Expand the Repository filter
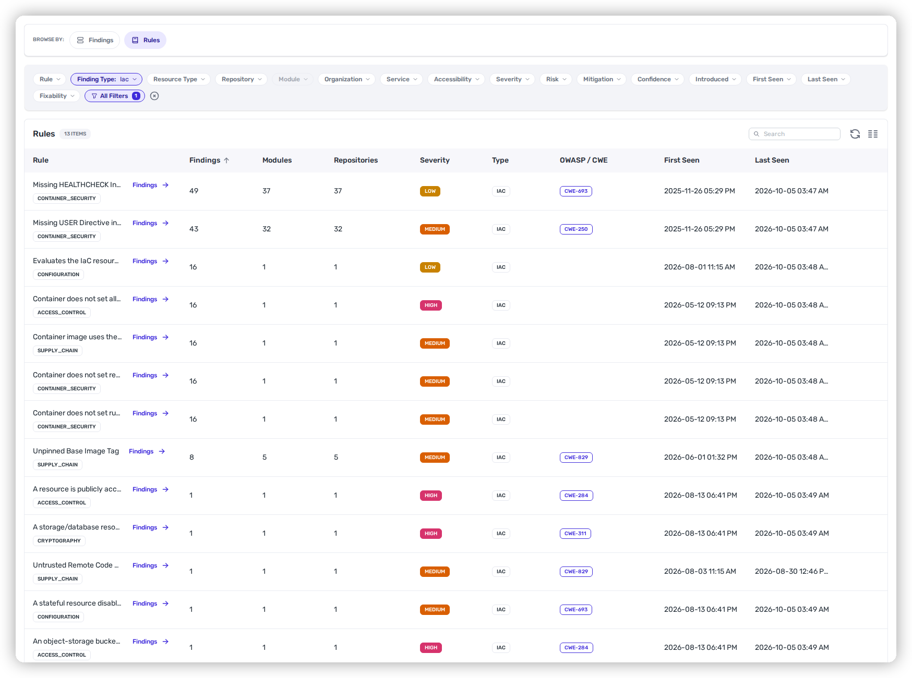Viewport: 912px width, 678px height. coord(241,79)
